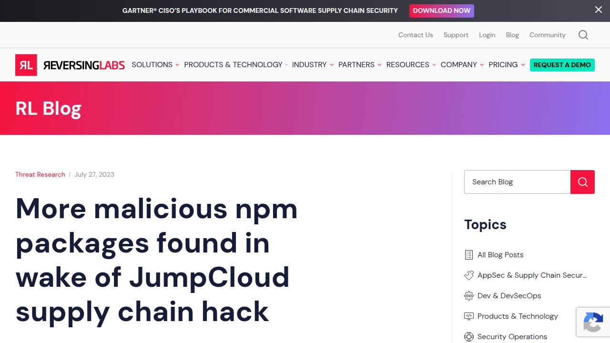Open the PARTNERS menu item
Image resolution: width=610 pixels, height=343 pixels.
pos(356,65)
